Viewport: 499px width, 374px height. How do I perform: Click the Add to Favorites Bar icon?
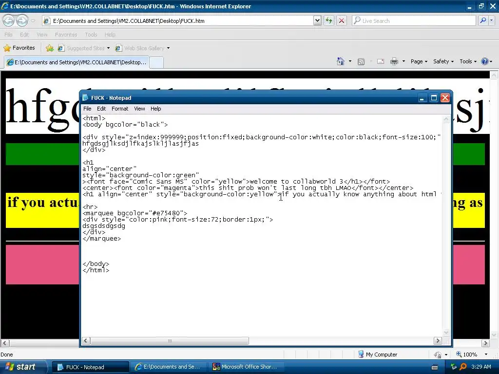[49, 48]
